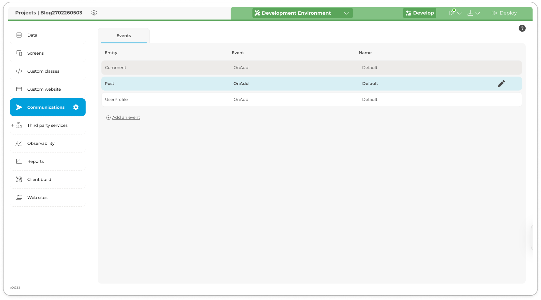Open project settings gear icon
Image resolution: width=541 pixels, height=300 pixels.
[94, 13]
